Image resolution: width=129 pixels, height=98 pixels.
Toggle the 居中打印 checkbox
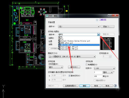click(70, 76)
